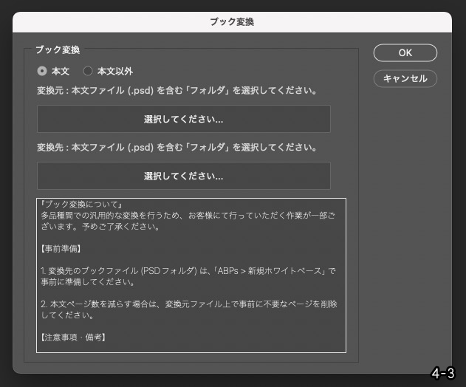Confirm the dialog with OK
Screen dimensions: 466x387
click(405, 52)
